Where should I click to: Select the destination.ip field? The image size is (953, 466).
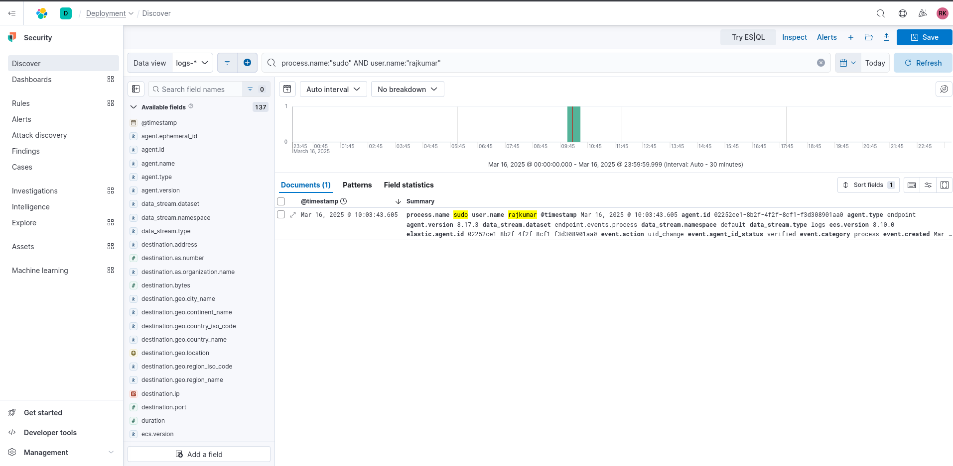tap(160, 394)
